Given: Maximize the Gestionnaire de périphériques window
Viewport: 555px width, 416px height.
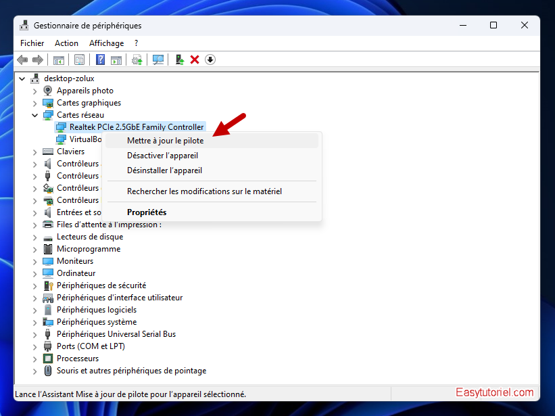Looking at the screenshot, I should (x=493, y=25).
